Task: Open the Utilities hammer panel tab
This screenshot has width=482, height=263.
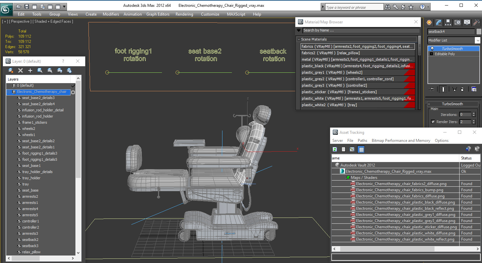Action: coord(476,22)
